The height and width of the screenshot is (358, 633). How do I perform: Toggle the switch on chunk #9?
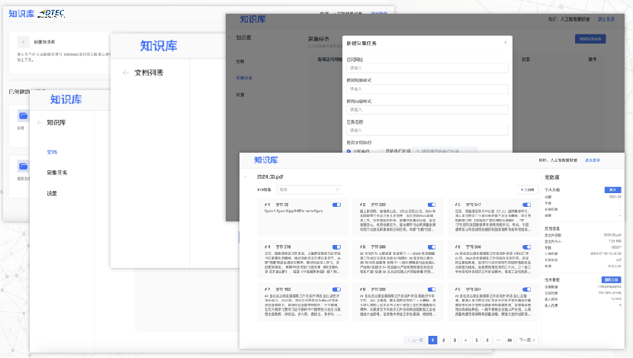(527, 290)
